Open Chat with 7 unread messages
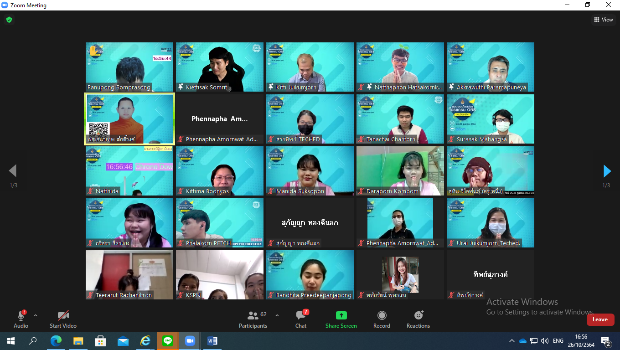 click(x=301, y=319)
